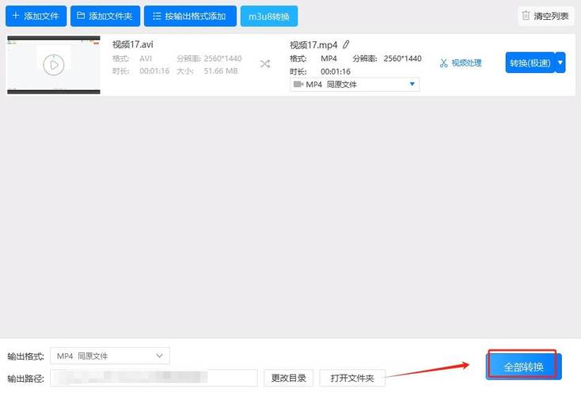Image resolution: width=581 pixels, height=396 pixels.
Task: Open the 输出格式 dropdown at bottom
Action: pyautogui.click(x=110, y=356)
